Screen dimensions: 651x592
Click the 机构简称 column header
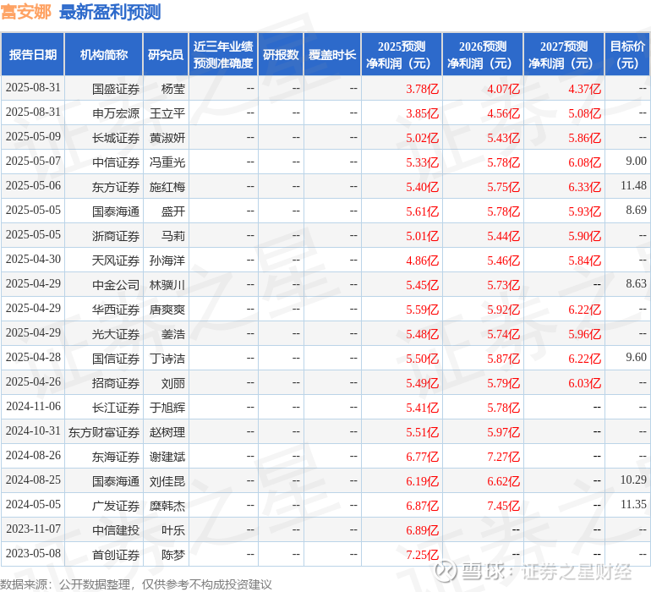[x=104, y=54]
